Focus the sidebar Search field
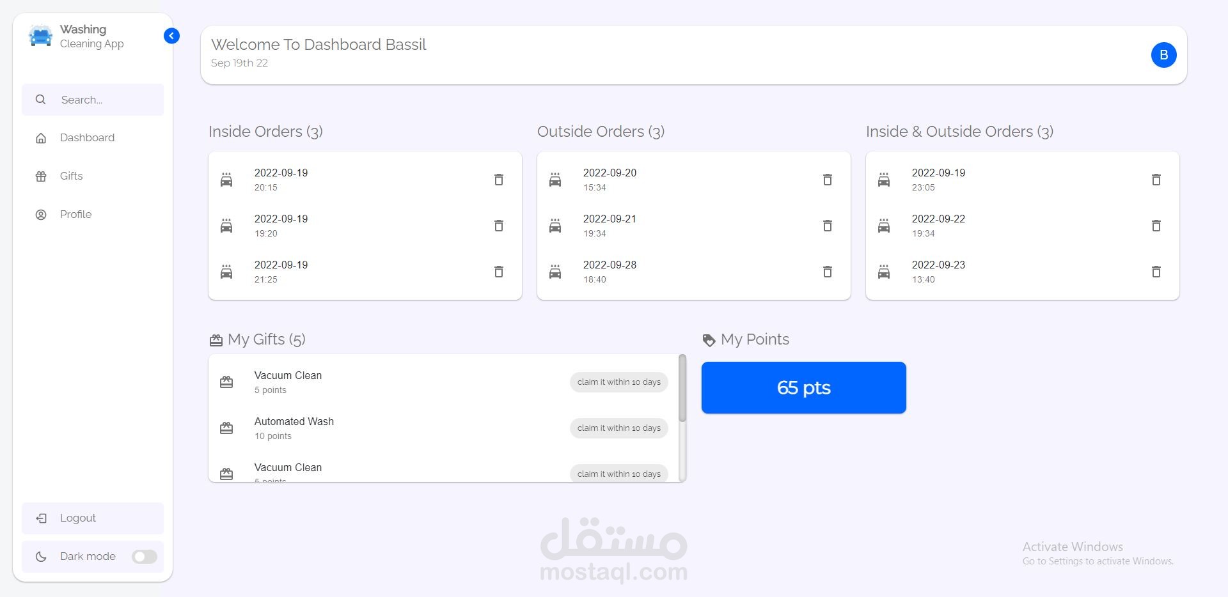1228x597 pixels. [93, 100]
